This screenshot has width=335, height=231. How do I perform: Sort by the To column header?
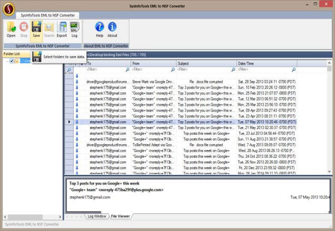click(x=109, y=64)
